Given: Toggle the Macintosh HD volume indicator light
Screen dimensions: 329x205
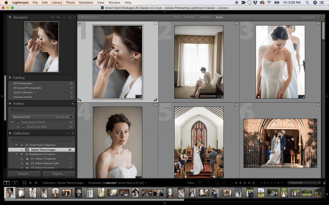Looking at the screenshot, I should coord(11,117).
